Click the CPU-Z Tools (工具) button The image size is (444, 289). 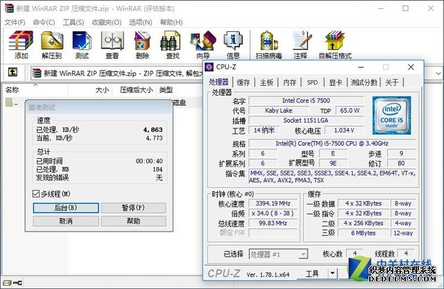click(x=312, y=274)
